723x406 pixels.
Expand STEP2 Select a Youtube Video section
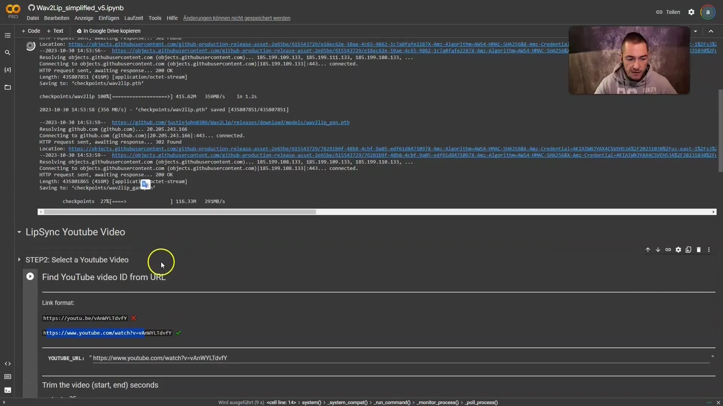tap(18, 260)
